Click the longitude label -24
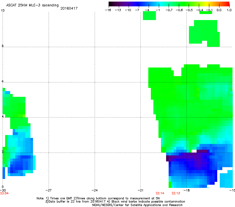The width and height of the screenshot is (235, 207). point(95,190)
